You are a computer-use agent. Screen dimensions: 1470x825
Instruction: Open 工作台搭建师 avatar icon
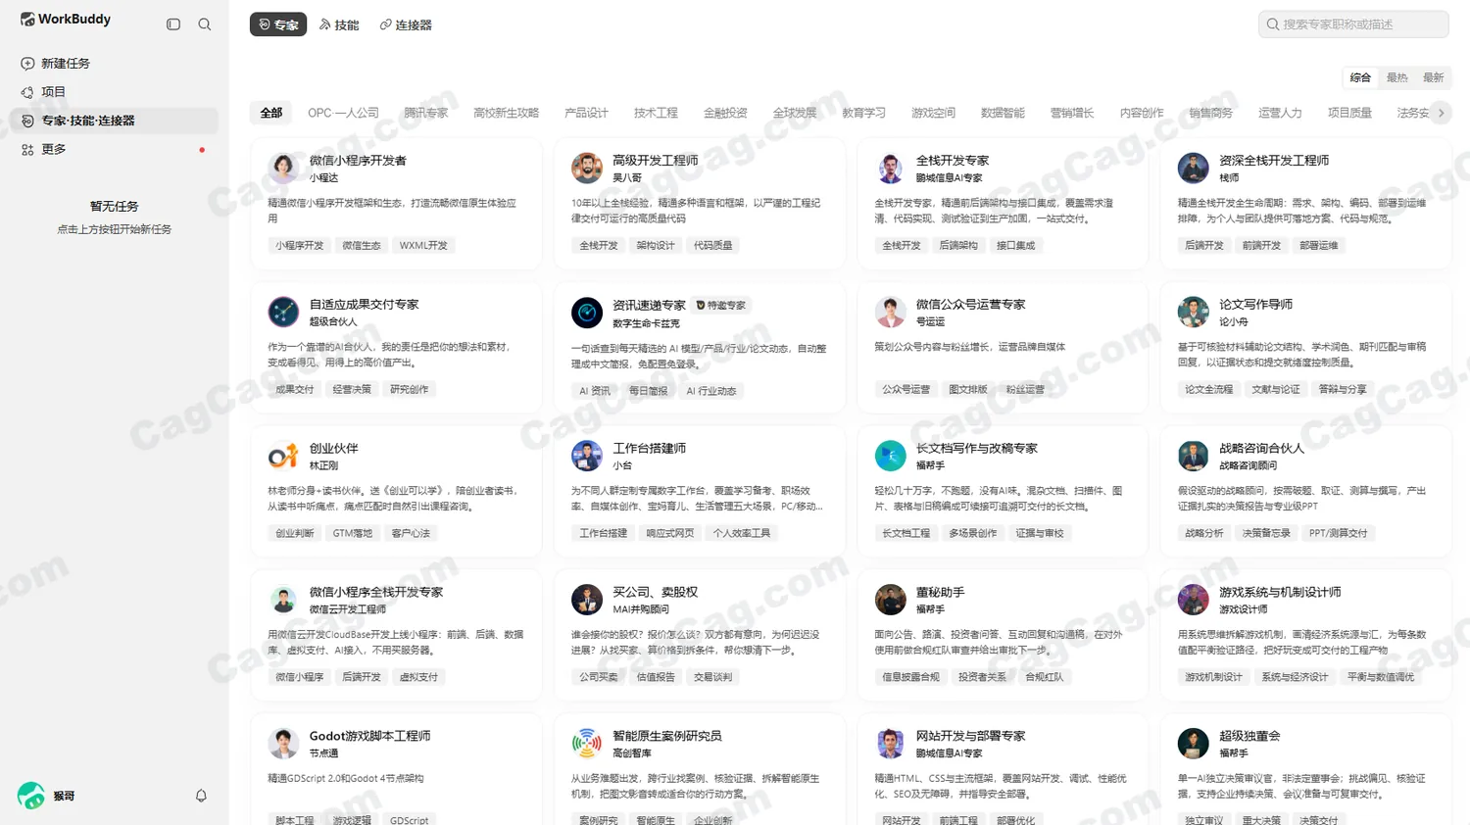tap(587, 457)
